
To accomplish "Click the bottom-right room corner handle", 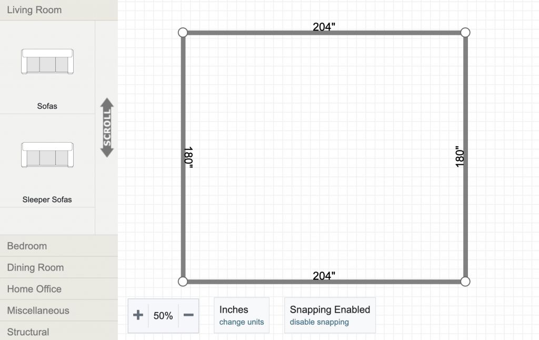I will click(x=465, y=282).
